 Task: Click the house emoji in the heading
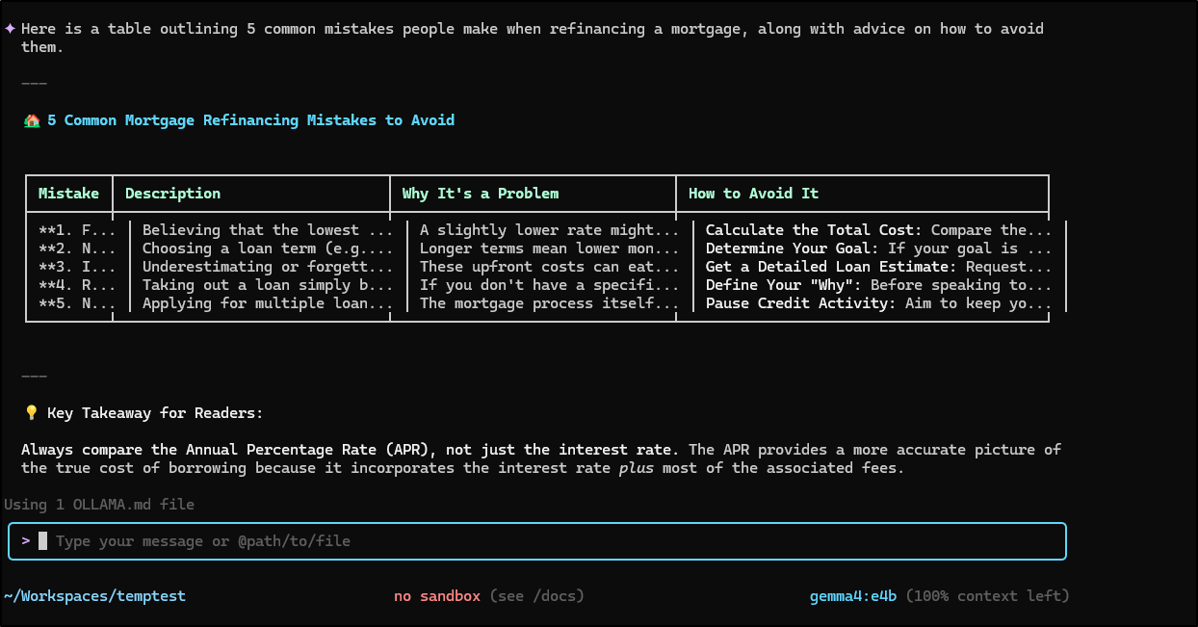pos(32,121)
